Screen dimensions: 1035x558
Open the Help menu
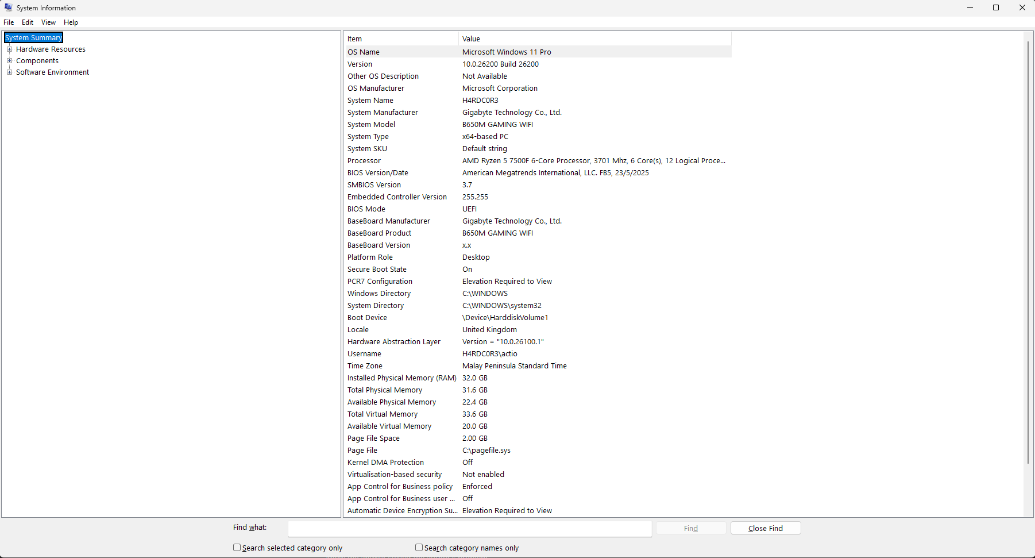[x=71, y=22]
